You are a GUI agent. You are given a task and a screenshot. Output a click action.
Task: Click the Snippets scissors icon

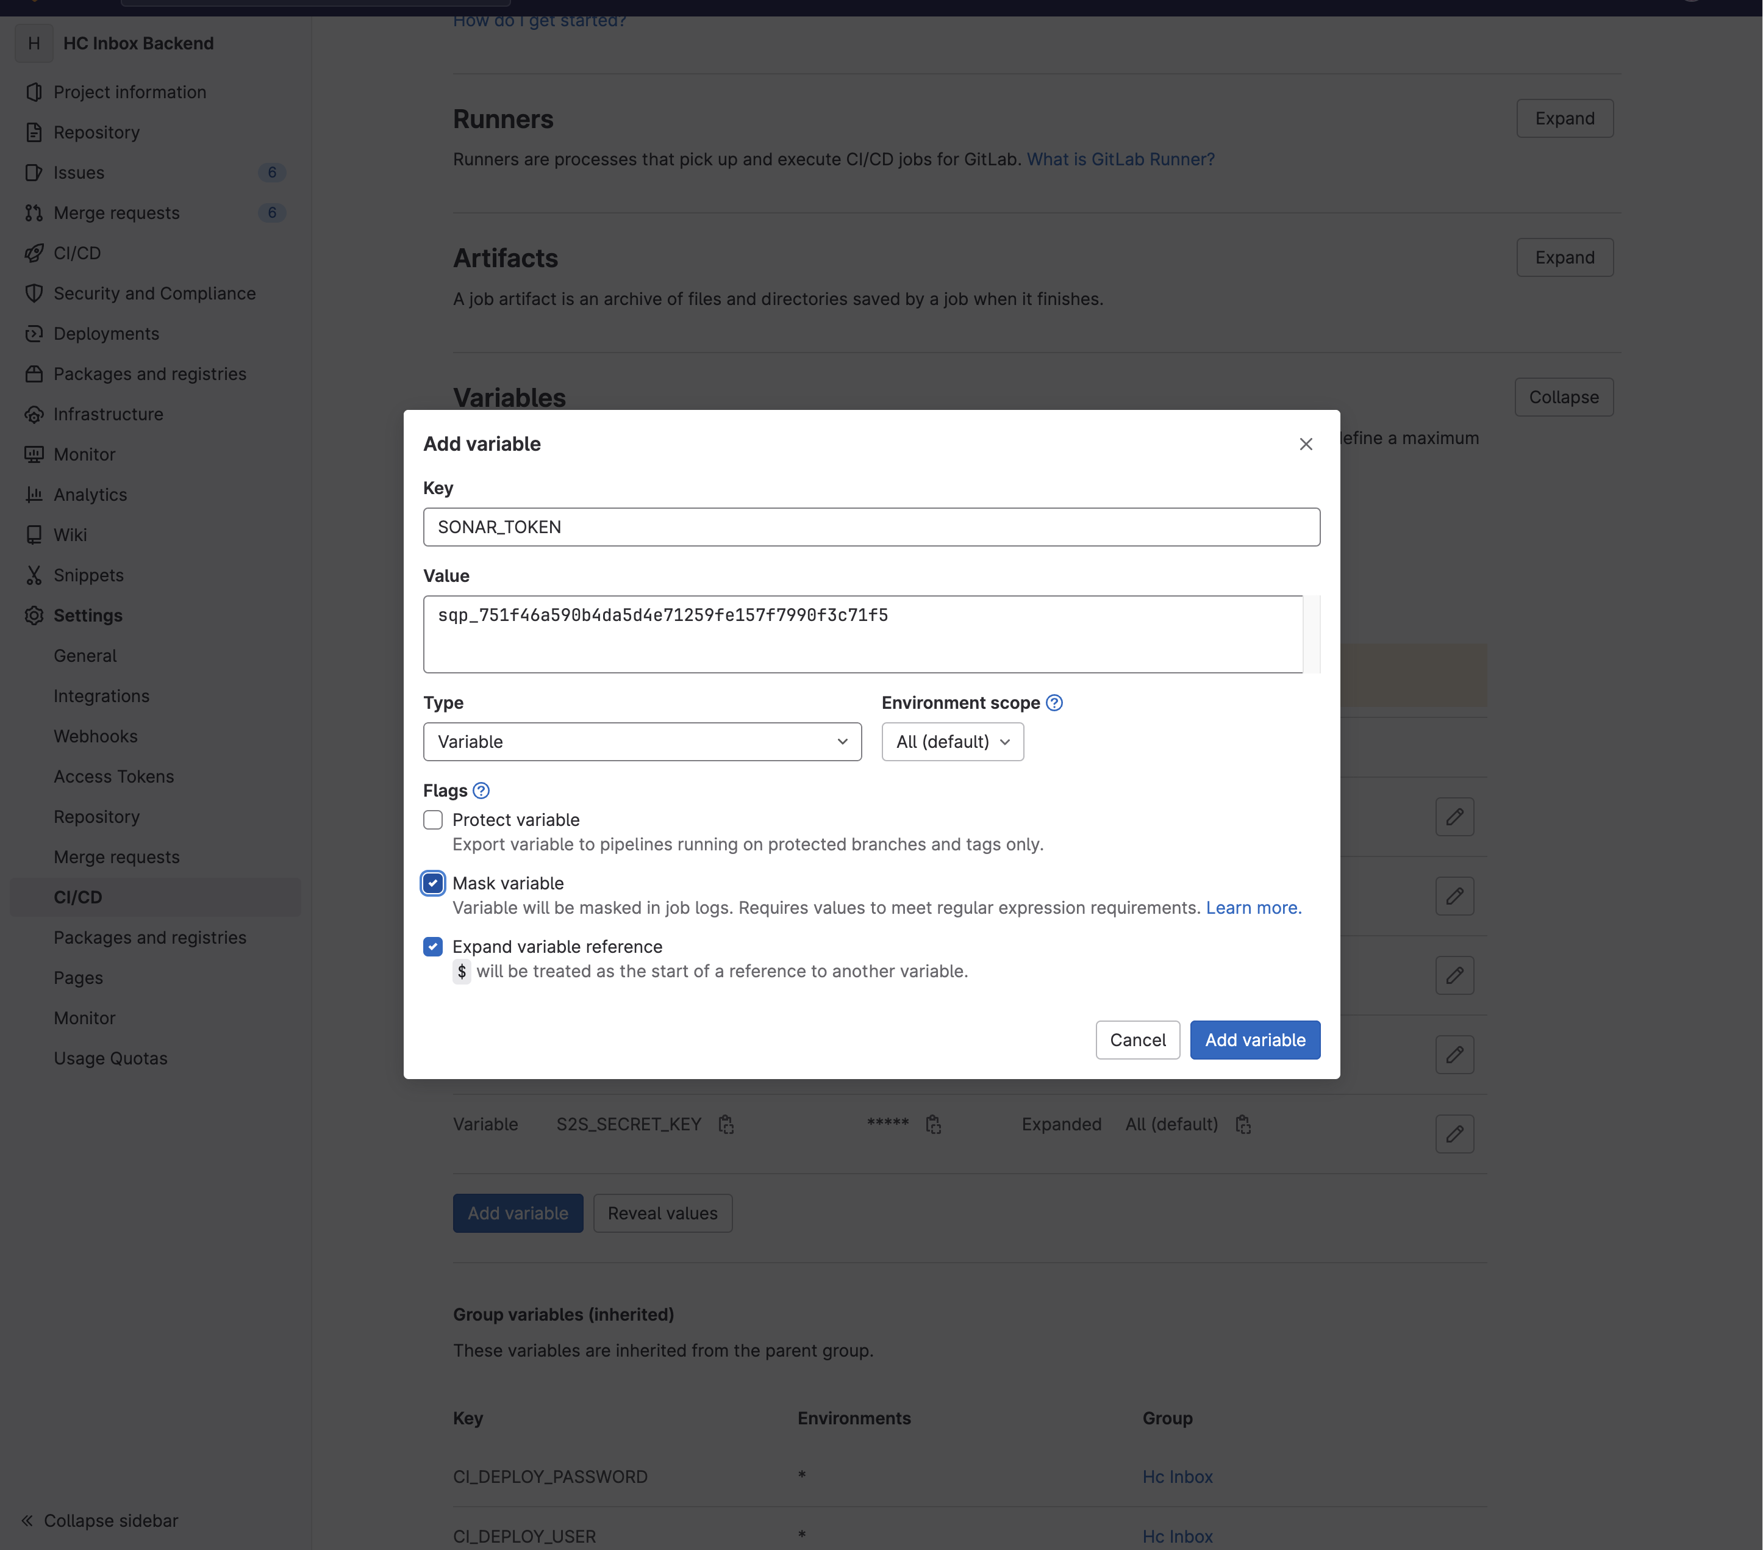point(34,575)
